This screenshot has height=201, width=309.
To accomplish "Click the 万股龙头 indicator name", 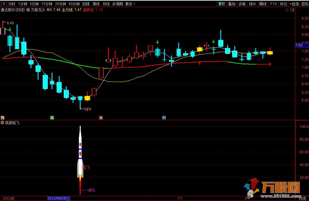I will coord(38,10).
